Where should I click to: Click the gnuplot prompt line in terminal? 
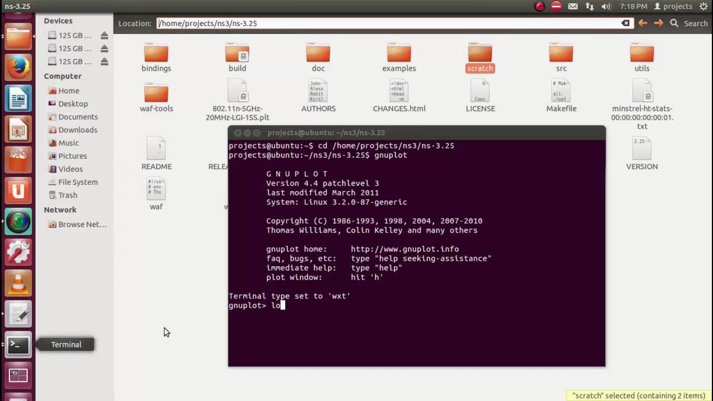pyautogui.click(x=416, y=305)
